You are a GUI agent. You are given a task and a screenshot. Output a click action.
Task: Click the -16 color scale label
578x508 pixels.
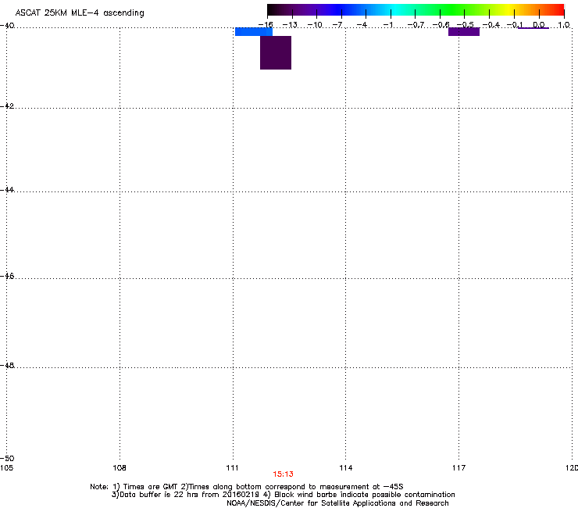point(266,25)
